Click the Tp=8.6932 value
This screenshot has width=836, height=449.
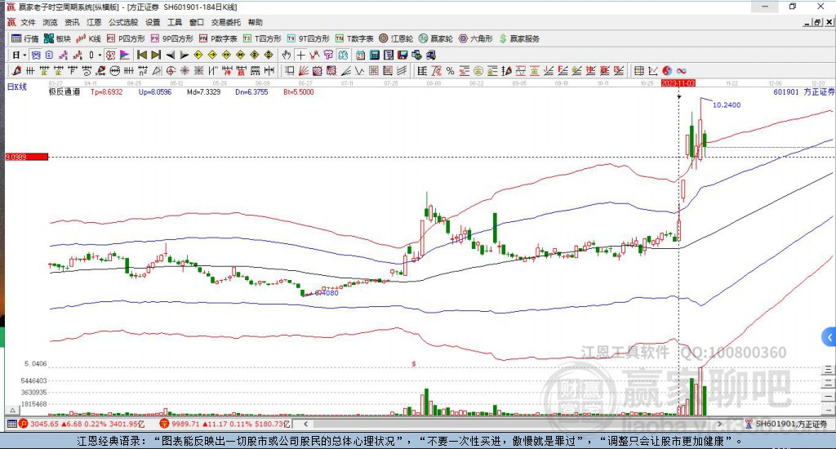tap(107, 91)
